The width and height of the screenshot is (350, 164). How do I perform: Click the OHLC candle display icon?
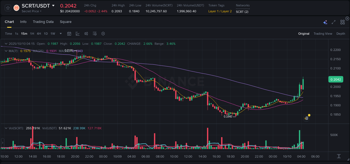(x=86, y=33)
